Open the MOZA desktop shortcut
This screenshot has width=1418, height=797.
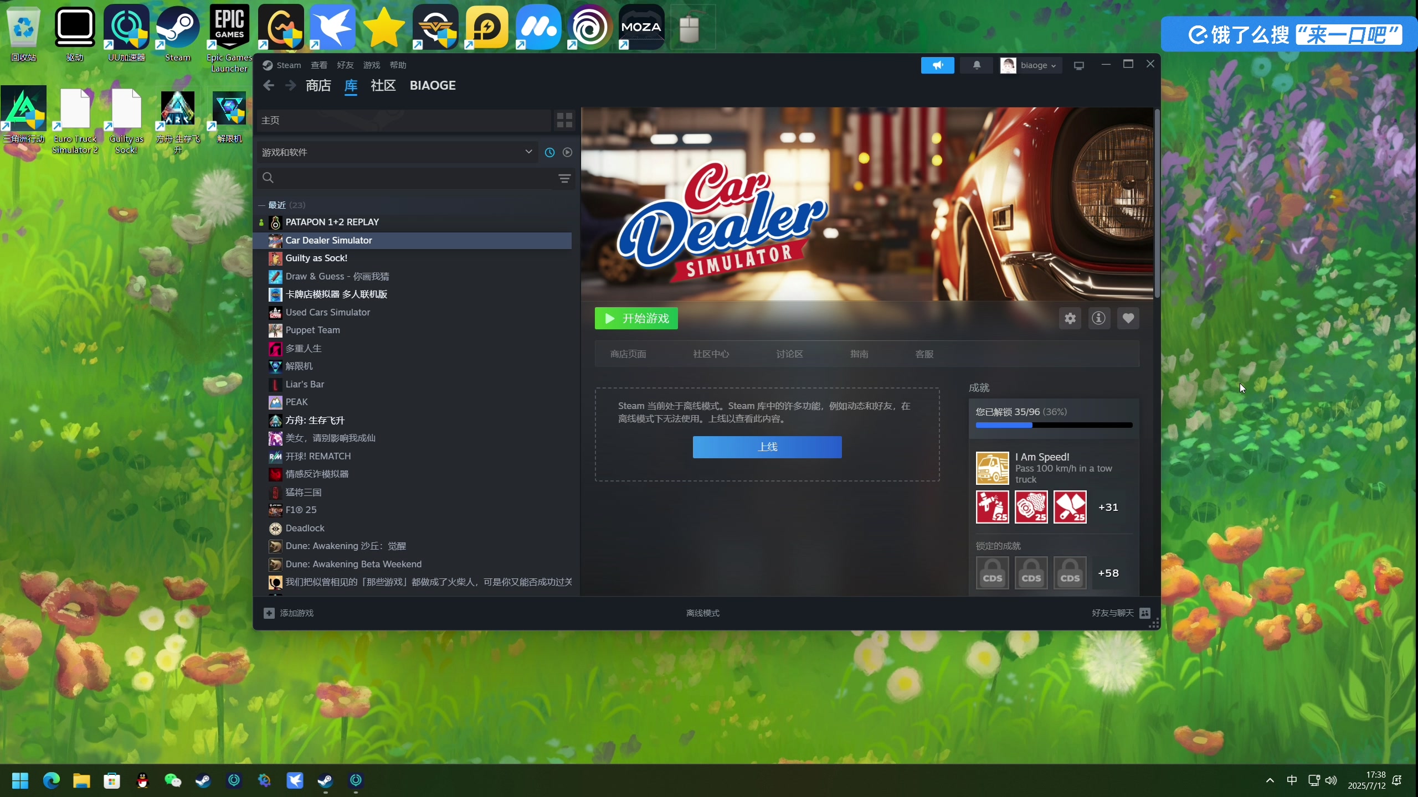point(641,27)
